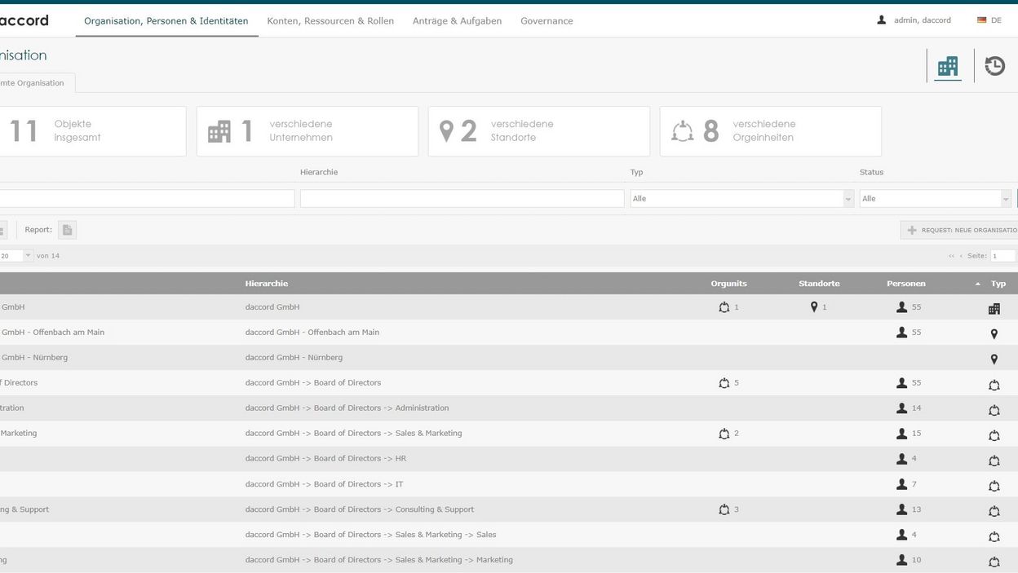1018x573 pixels.
Task: Click location pin in daccord GmbH row
Action: tap(813, 307)
